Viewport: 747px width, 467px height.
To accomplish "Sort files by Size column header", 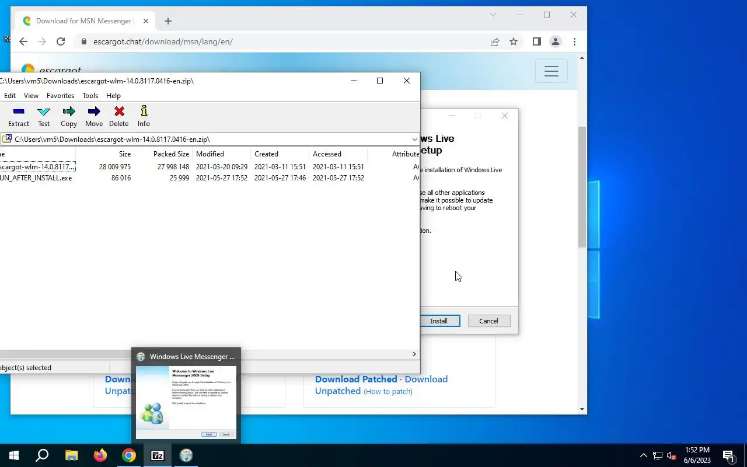I will (x=105, y=154).
